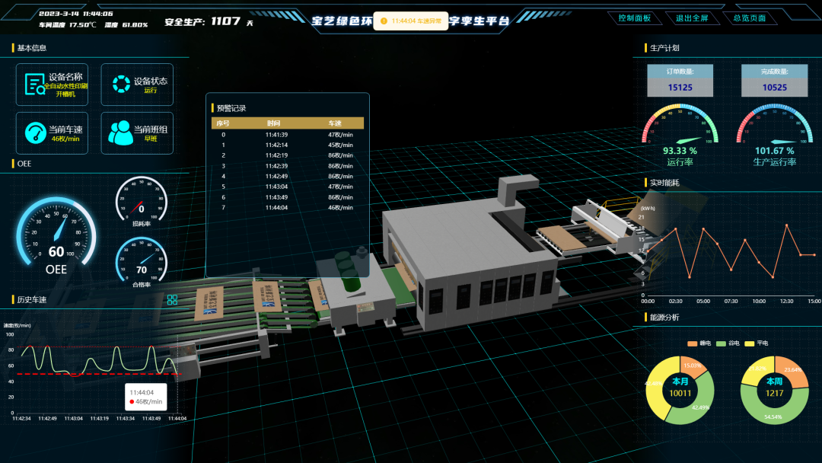This screenshot has height=463, width=822.
Task: Toggle 峰电 series in energy legend
Action: tap(699, 343)
